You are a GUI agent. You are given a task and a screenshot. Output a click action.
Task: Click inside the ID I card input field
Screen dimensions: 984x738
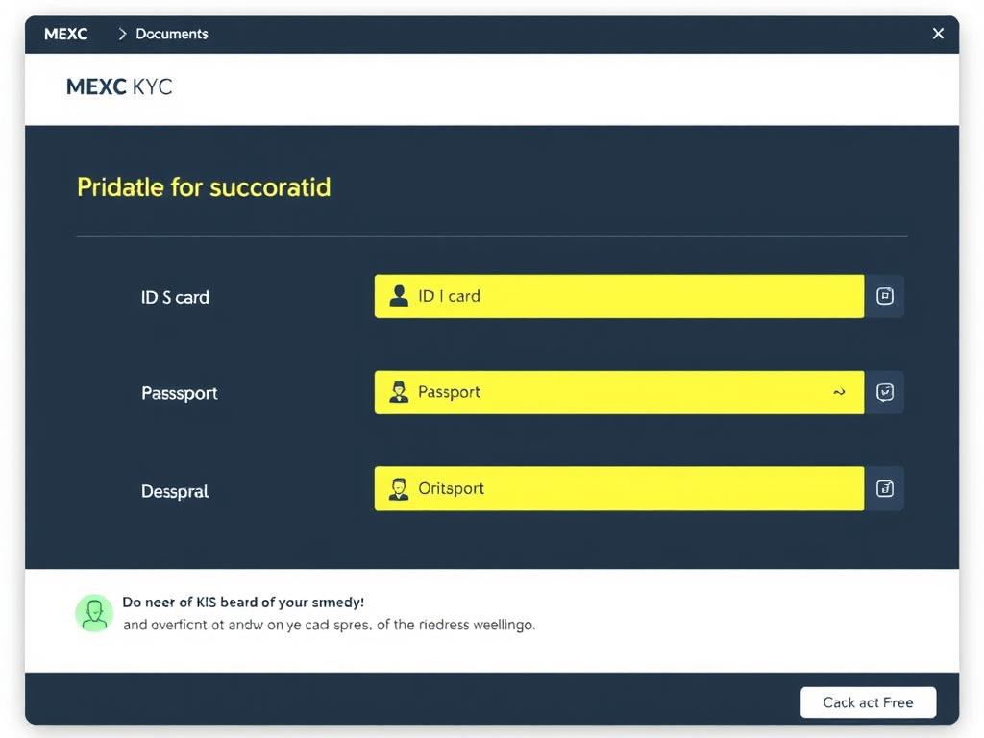pyautogui.click(x=619, y=296)
